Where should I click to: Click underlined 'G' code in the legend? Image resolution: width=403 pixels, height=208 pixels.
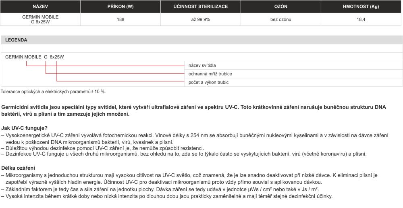[x=46, y=57]
